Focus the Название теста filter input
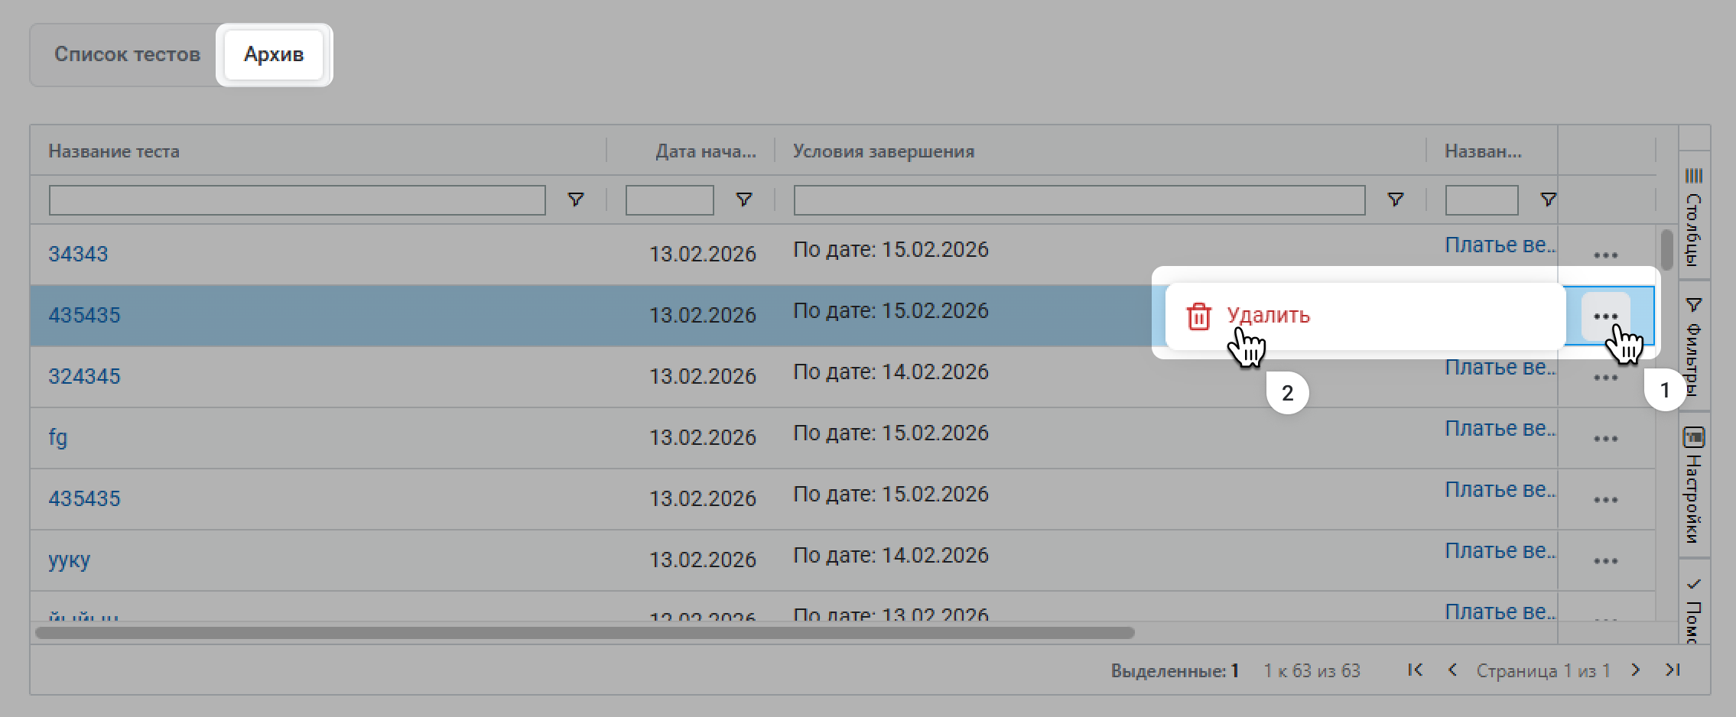This screenshot has height=717, width=1736. pos(297,200)
